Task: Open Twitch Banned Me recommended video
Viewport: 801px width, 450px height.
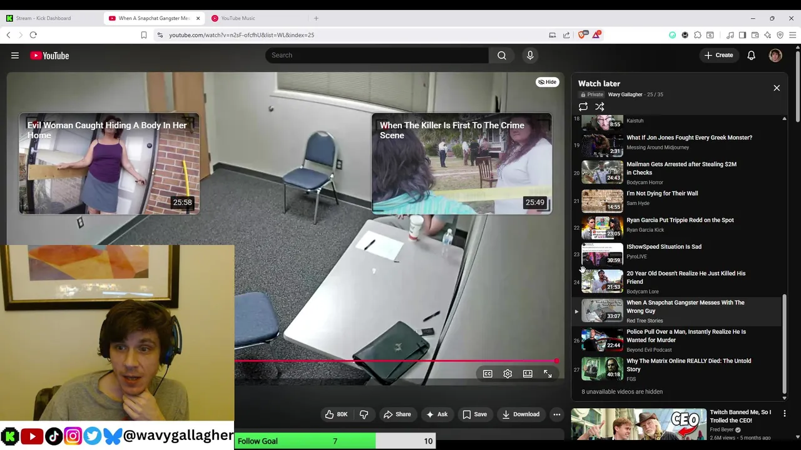Action: [639, 426]
